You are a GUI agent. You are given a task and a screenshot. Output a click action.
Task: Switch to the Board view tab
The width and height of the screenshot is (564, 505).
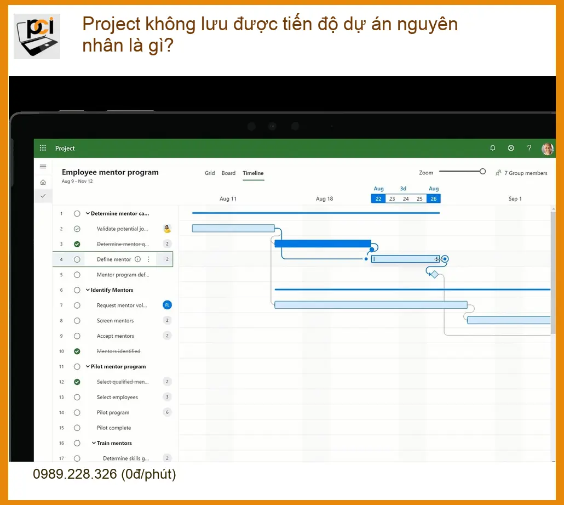pos(228,173)
